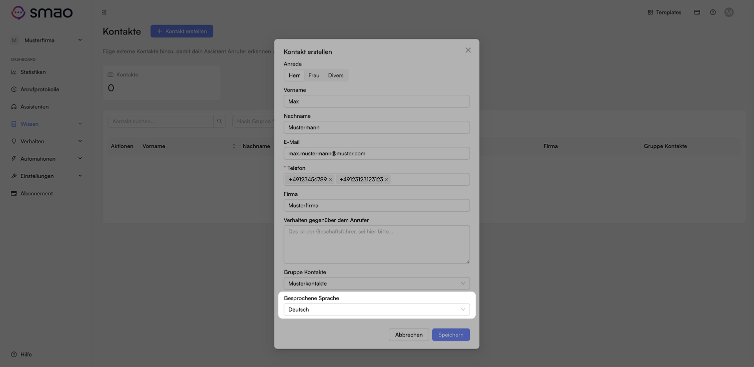The image size is (754, 367).
Task: Open Abonnement in the sidebar
Action: 36,193
